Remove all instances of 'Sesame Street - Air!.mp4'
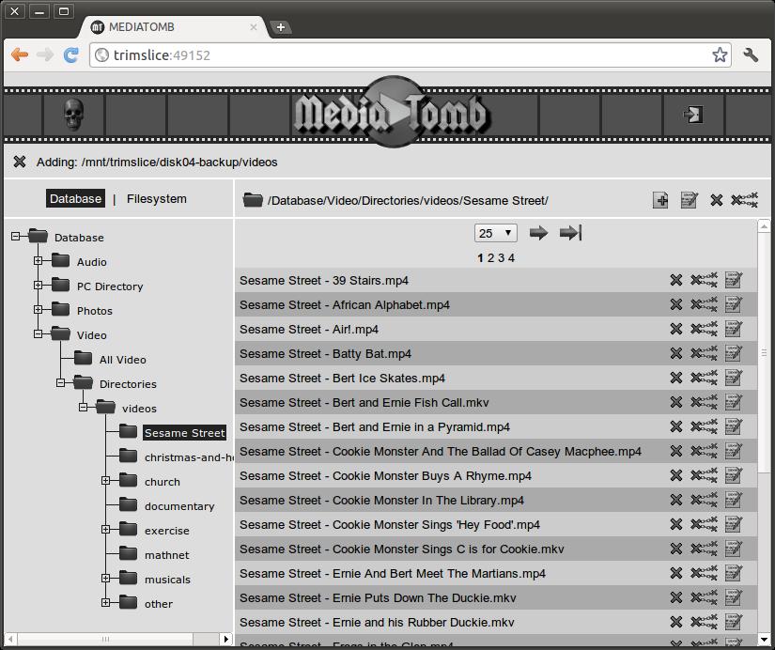The height and width of the screenshot is (650, 775). pyautogui.click(x=704, y=329)
